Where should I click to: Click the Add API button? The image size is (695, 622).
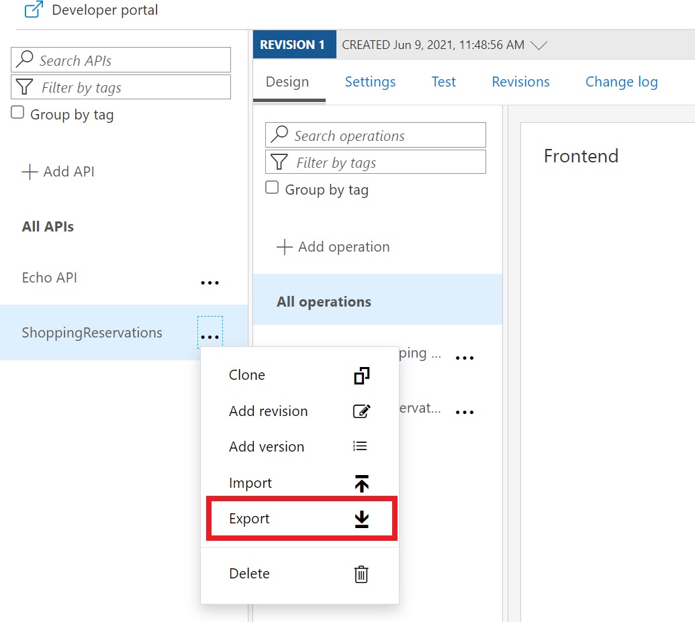[x=58, y=172]
